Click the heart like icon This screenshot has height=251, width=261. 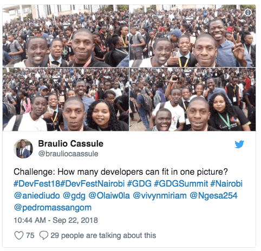(x=19, y=235)
